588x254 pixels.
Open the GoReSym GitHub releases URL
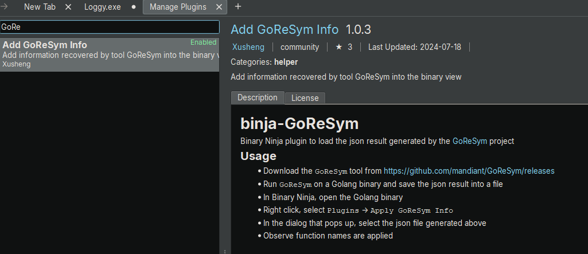[x=469, y=171]
